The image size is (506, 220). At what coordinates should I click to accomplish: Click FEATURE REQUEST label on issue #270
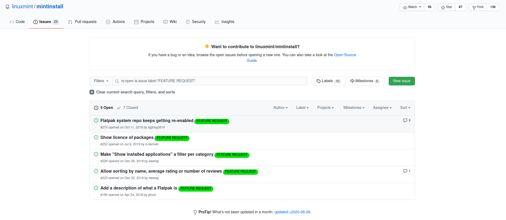point(212,121)
